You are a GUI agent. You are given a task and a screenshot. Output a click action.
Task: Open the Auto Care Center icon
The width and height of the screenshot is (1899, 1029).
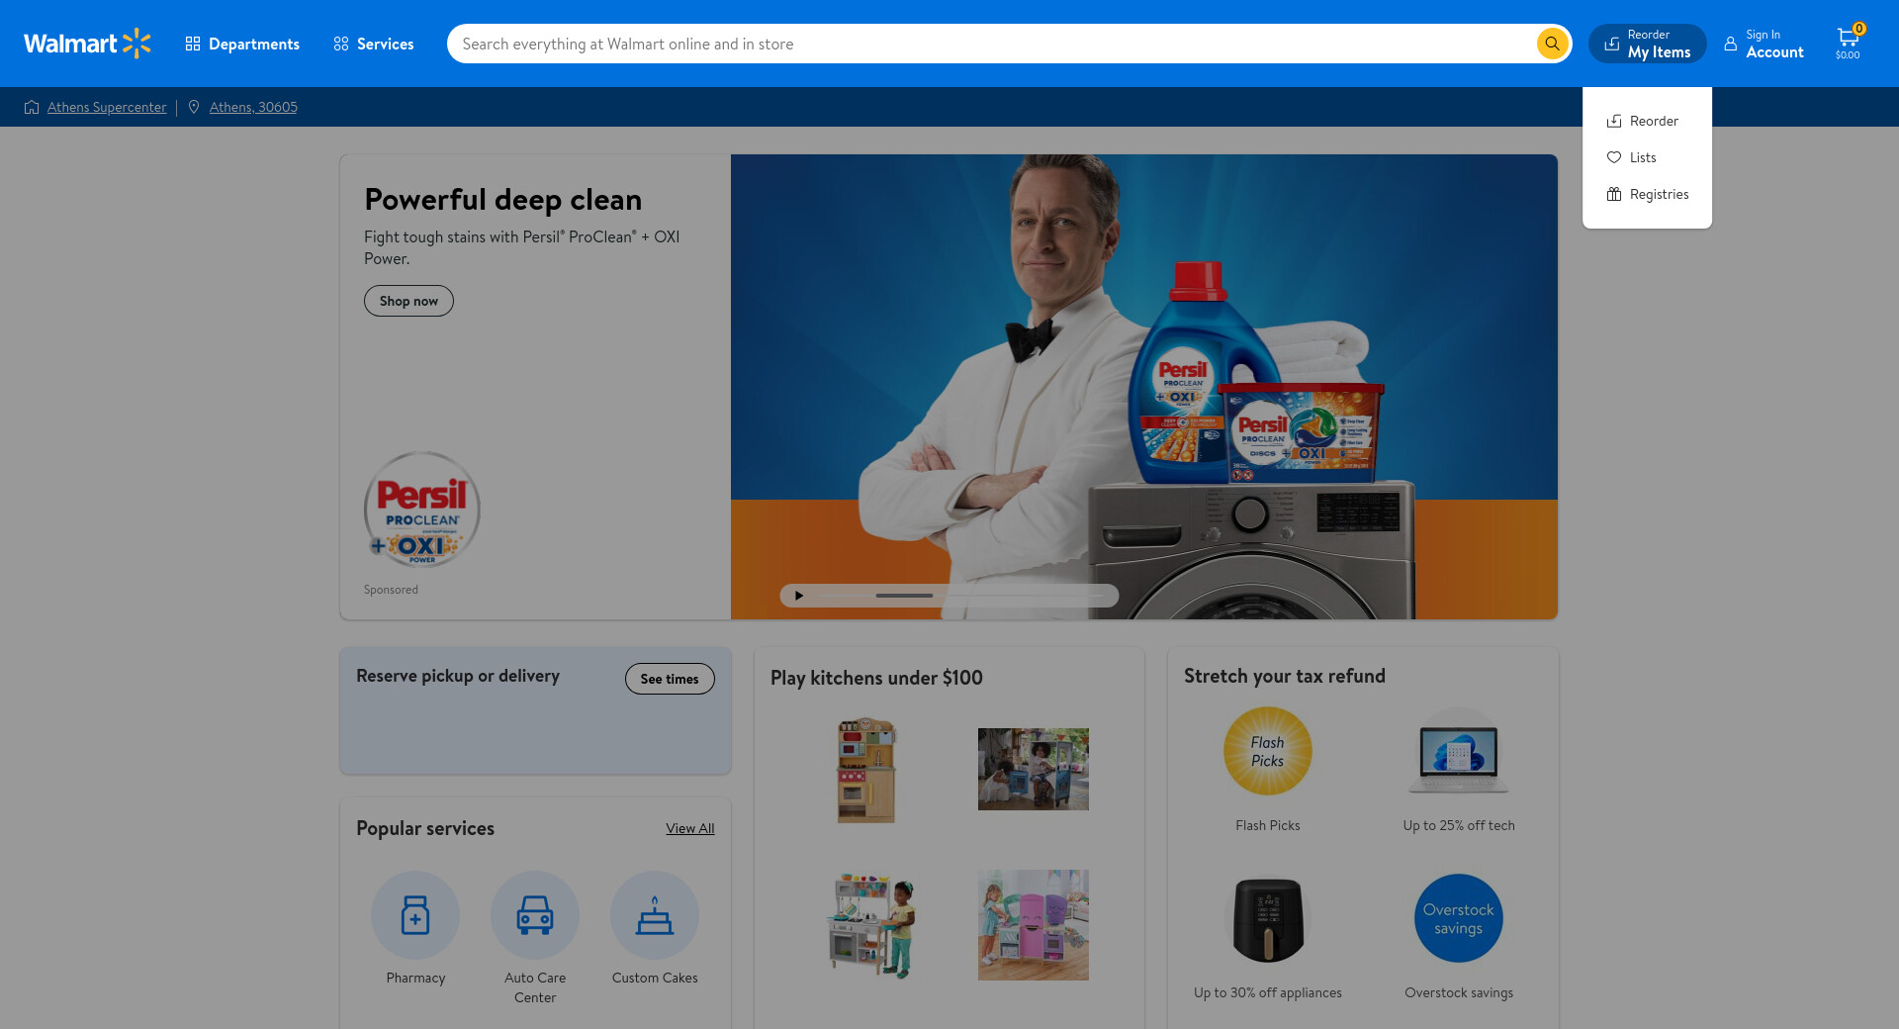(x=535, y=915)
